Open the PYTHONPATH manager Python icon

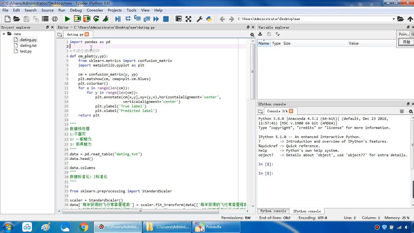click(x=209, y=19)
